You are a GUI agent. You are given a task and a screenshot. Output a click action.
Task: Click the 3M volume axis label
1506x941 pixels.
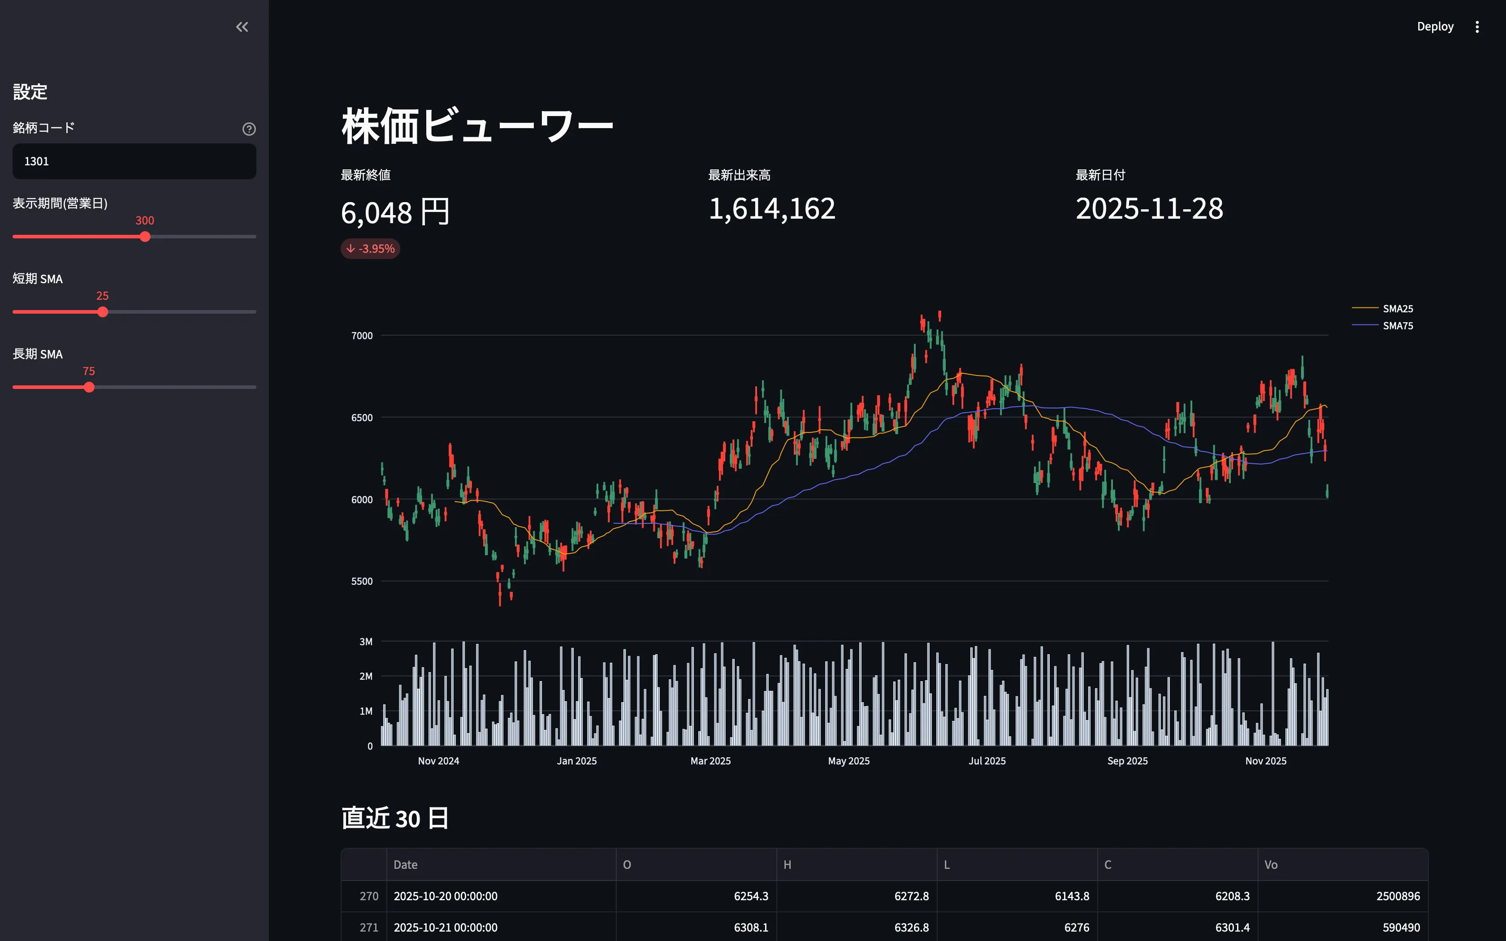(366, 642)
